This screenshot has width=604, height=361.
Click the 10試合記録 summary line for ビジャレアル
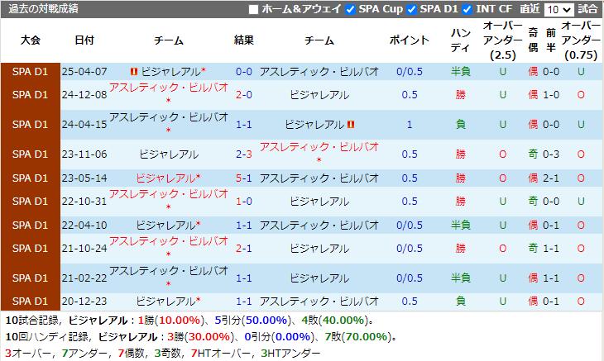(x=189, y=321)
